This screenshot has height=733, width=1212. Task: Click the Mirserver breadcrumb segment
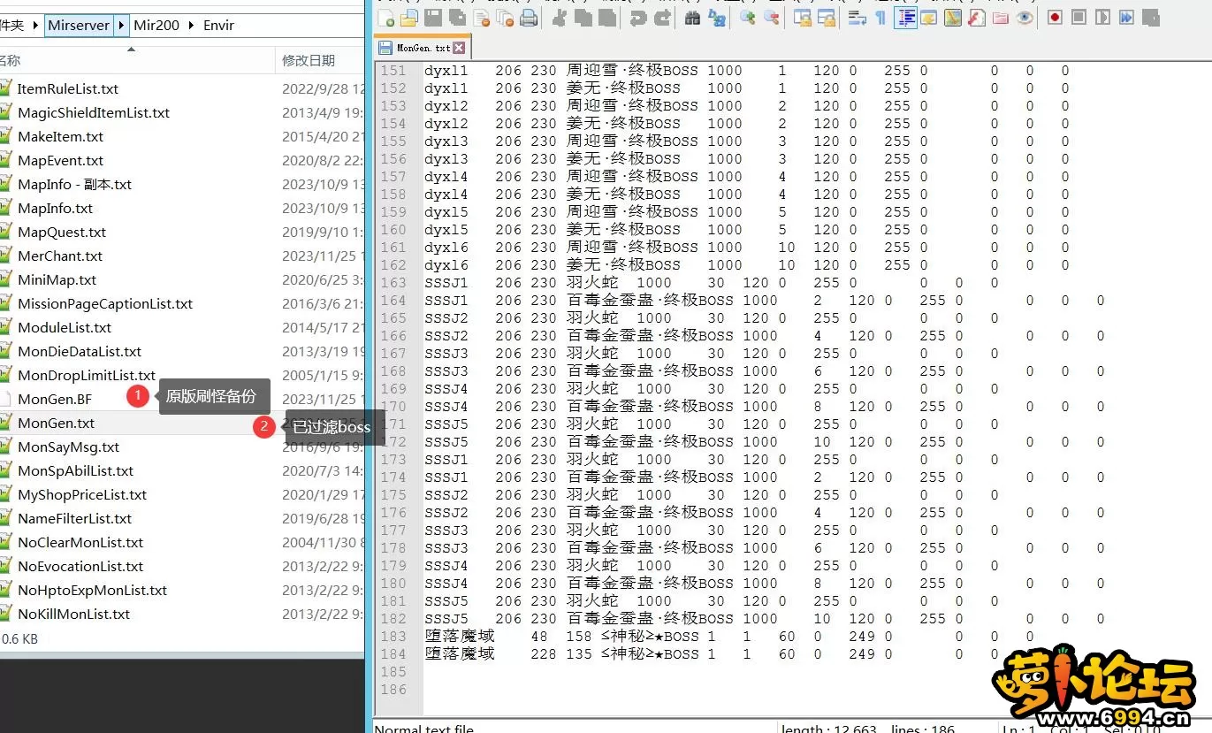(79, 25)
